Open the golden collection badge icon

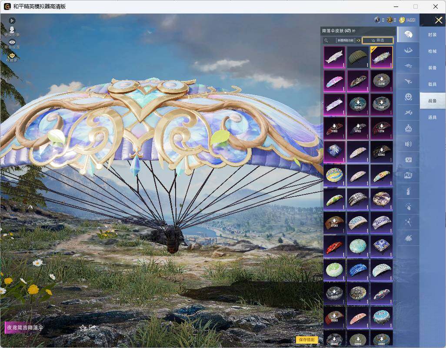12,55
